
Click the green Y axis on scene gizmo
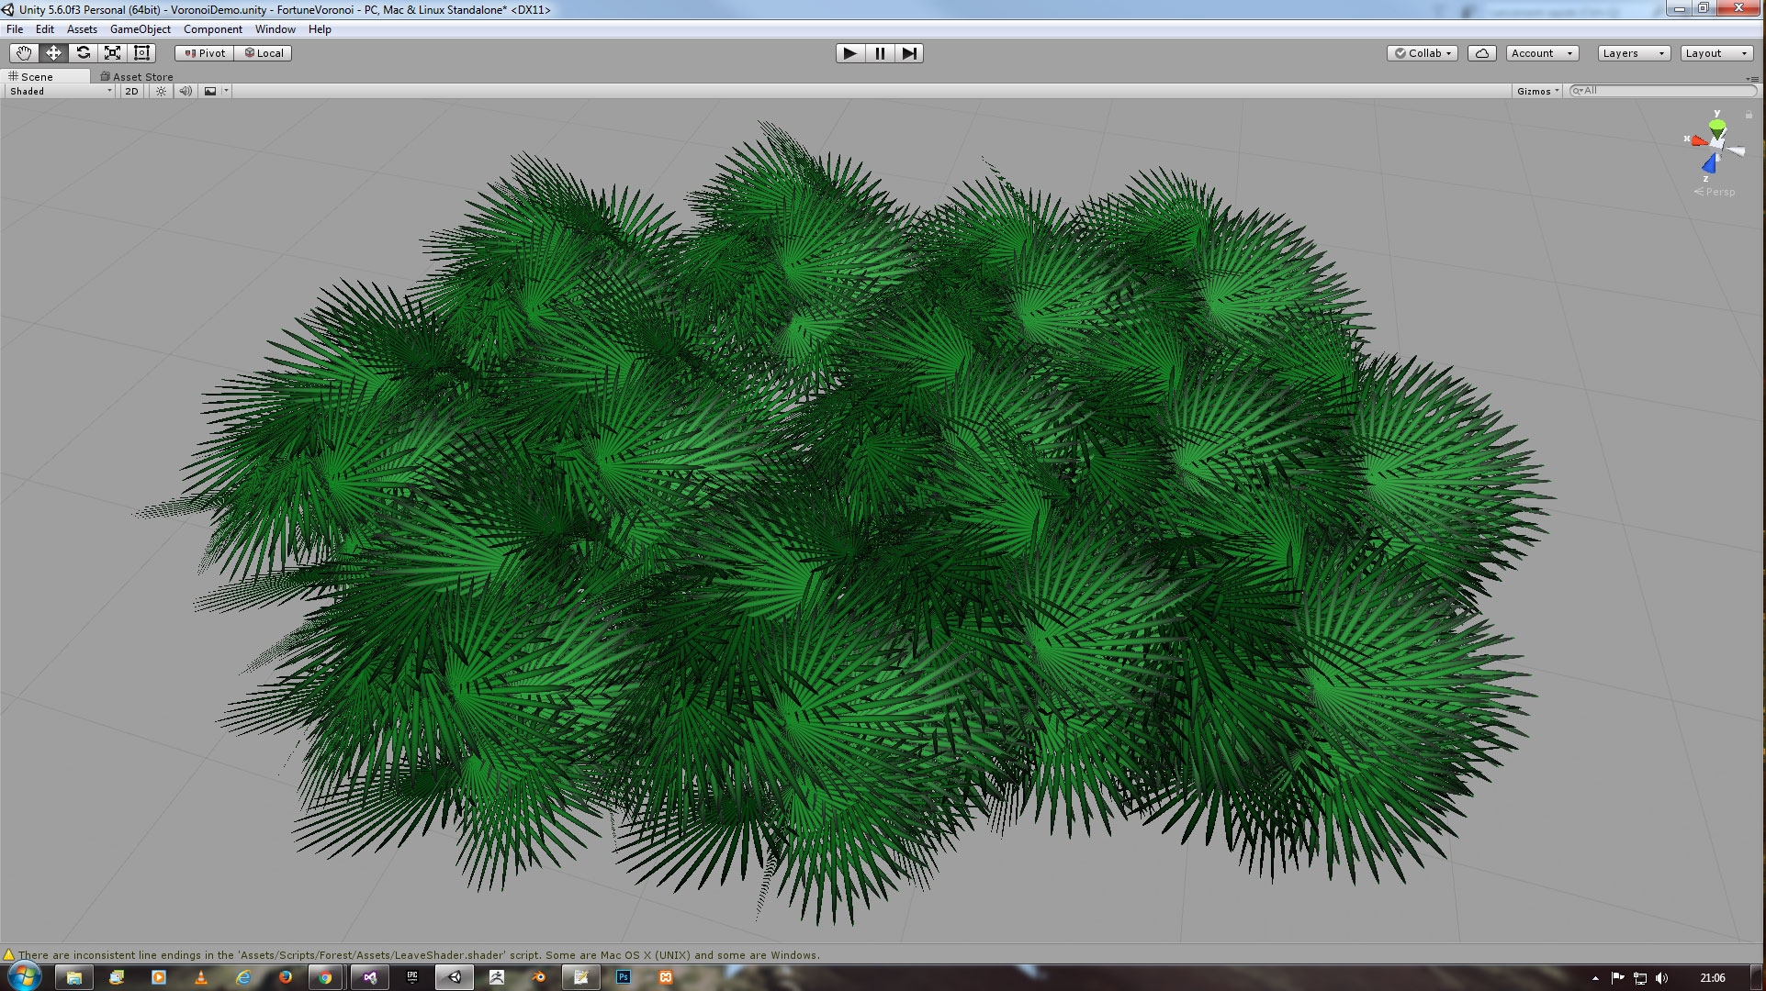(x=1716, y=125)
